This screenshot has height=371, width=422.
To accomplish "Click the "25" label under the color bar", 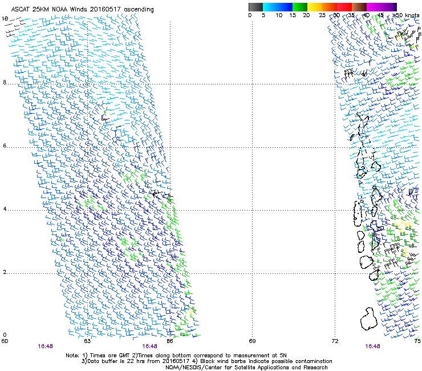I will (322, 15).
